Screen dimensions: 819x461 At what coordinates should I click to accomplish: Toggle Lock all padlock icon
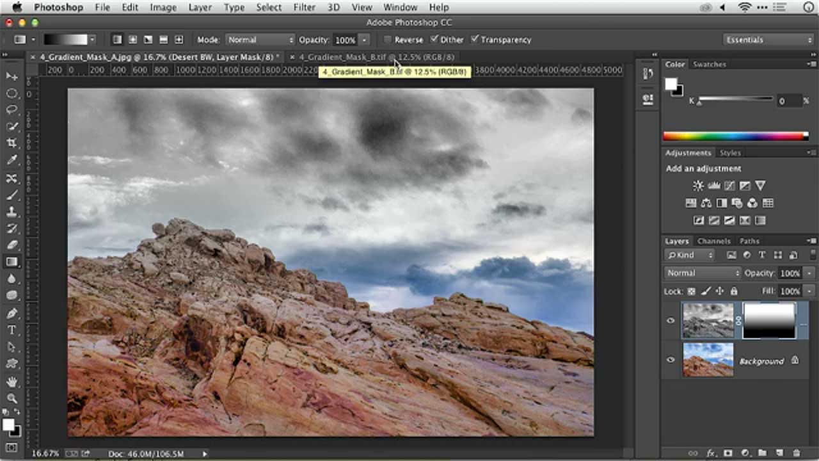point(733,291)
